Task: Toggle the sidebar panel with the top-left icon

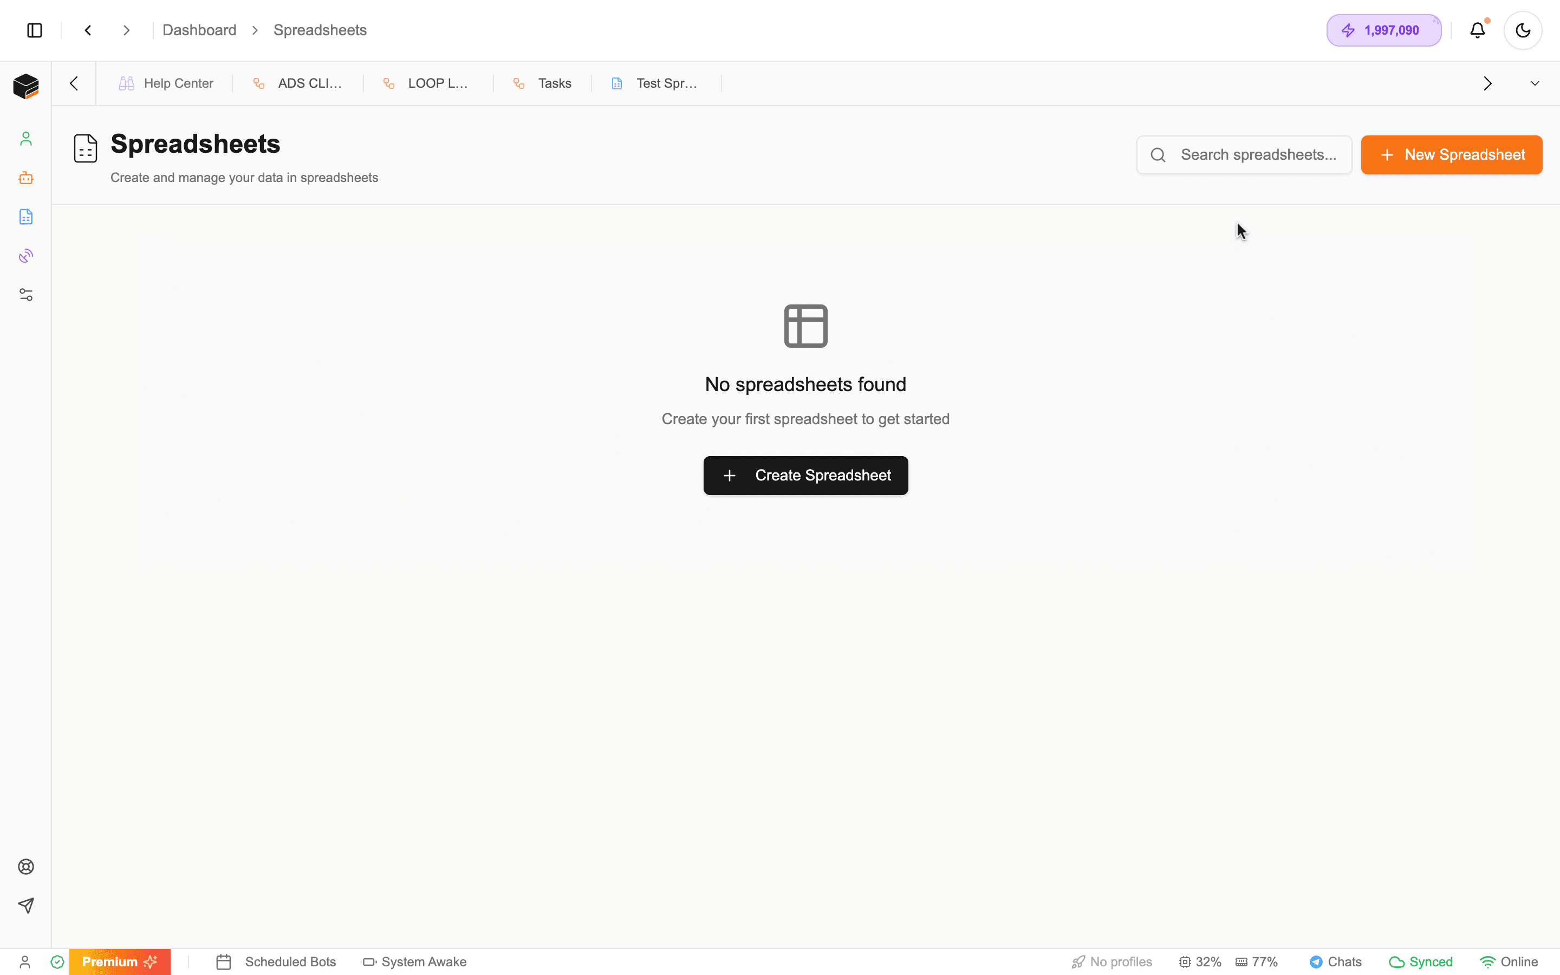Action: (34, 30)
